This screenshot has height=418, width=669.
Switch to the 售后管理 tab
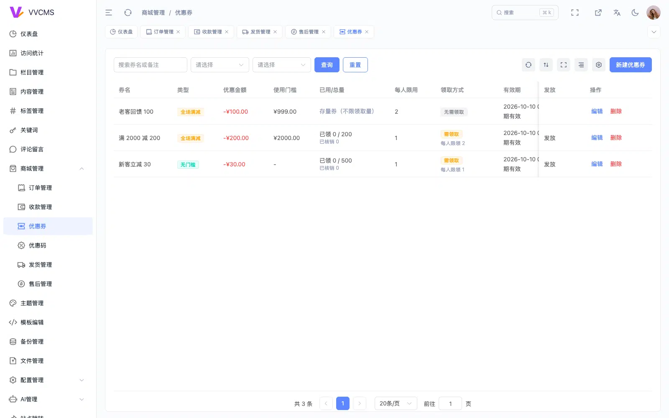pyautogui.click(x=308, y=32)
